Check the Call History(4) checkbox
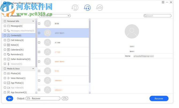The height and width of the screenshot is (108, 179). coord(5,40)
